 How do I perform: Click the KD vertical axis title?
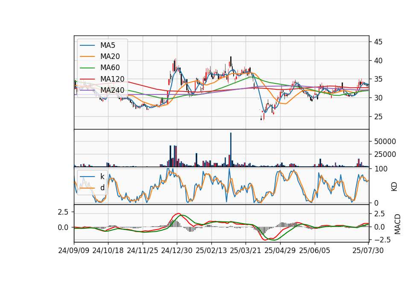coord(394,187)
